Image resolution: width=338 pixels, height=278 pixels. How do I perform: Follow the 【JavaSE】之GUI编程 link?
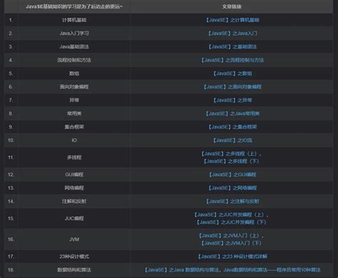(232, 174)
